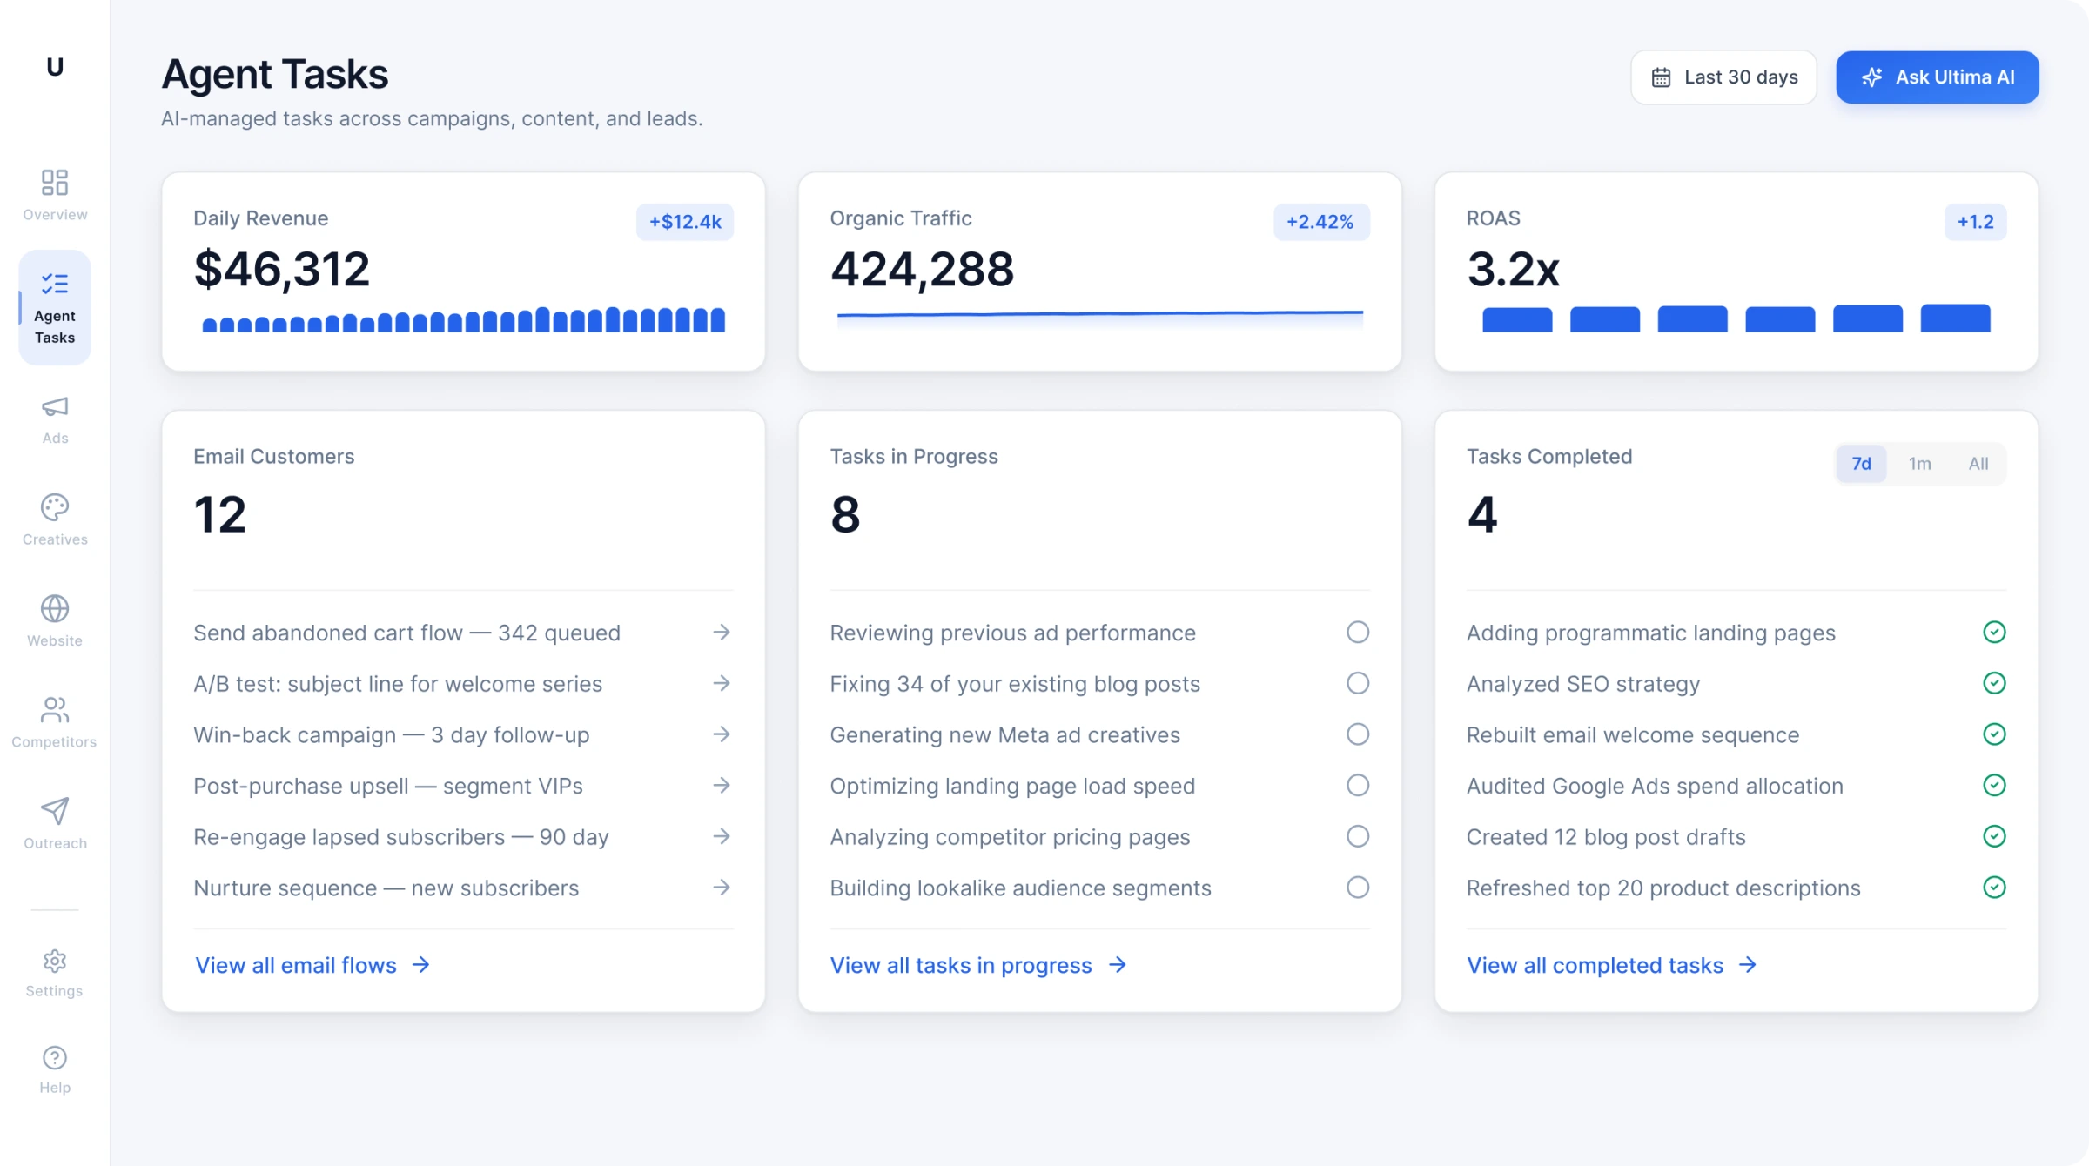Click the Help question mark icon
Screen dimensions: 2089x1166
[x=55, y=1058]
